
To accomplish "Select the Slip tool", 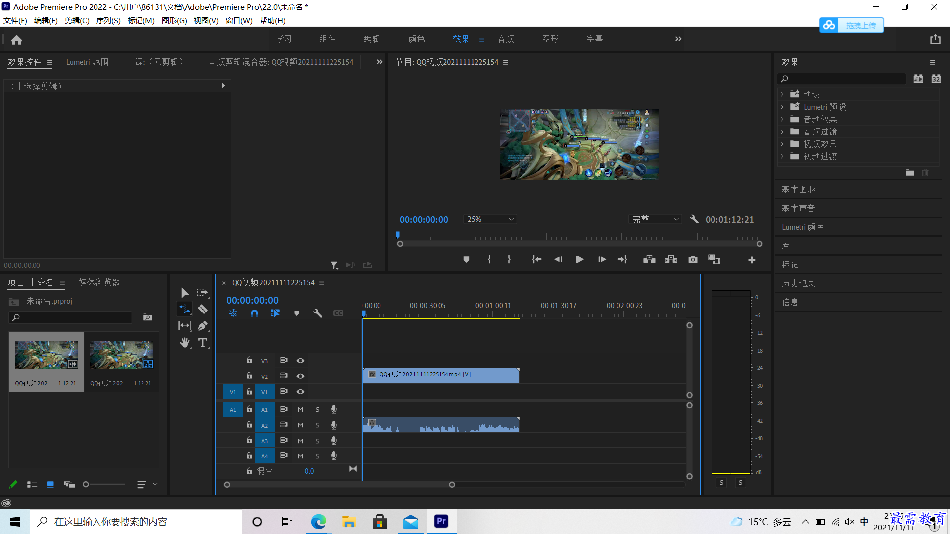I will coord(185,326).
